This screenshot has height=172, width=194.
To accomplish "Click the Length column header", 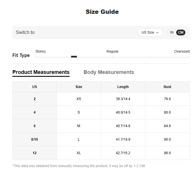I will point(123,87).
